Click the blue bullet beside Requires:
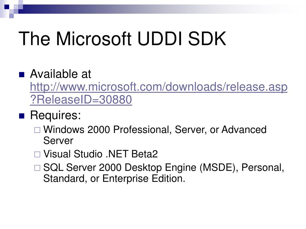This screenshot has height=229, width=306. [22, 116]
